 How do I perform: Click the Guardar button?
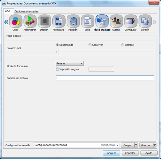click(x=146, y=145)
